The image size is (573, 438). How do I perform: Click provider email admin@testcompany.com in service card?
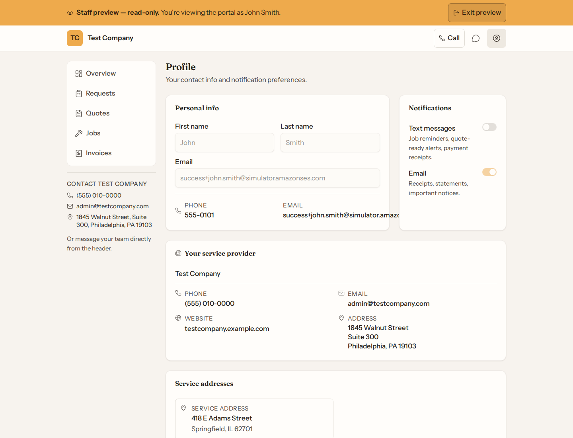coord(389,303)
